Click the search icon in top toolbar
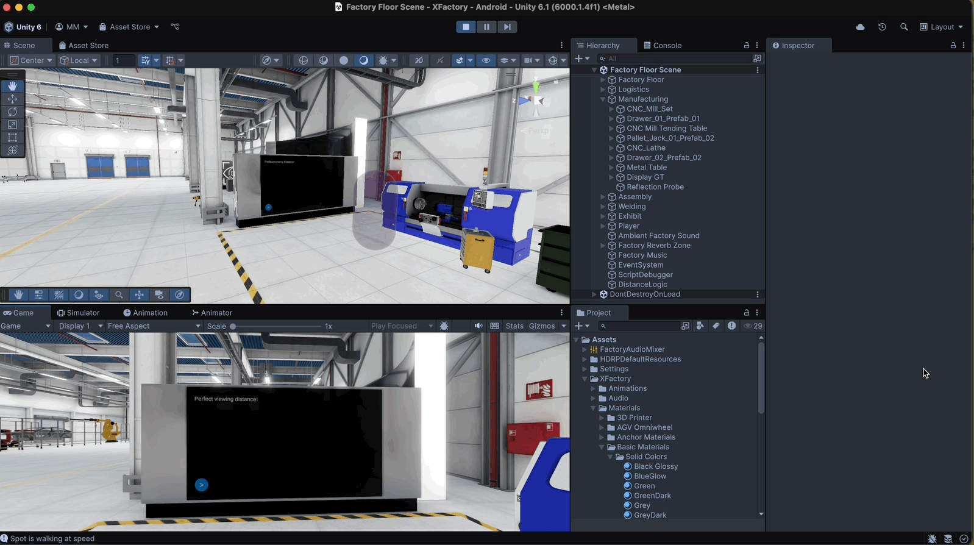 pos(904,27)
